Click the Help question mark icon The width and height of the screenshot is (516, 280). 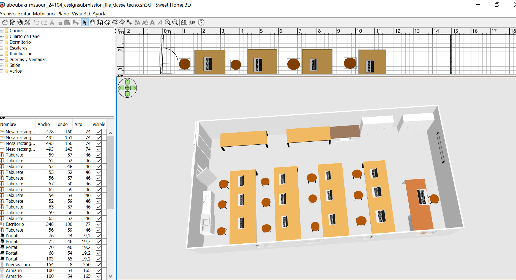pyautogui.click(x=201, y=23)
